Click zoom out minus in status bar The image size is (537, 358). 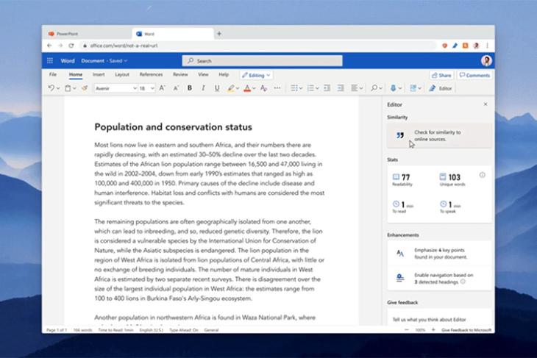(x=407, y=330)
